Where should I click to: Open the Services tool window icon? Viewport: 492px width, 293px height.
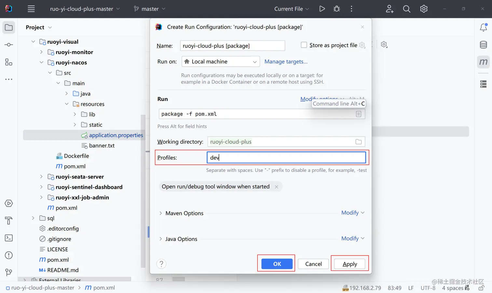point(9,203)
